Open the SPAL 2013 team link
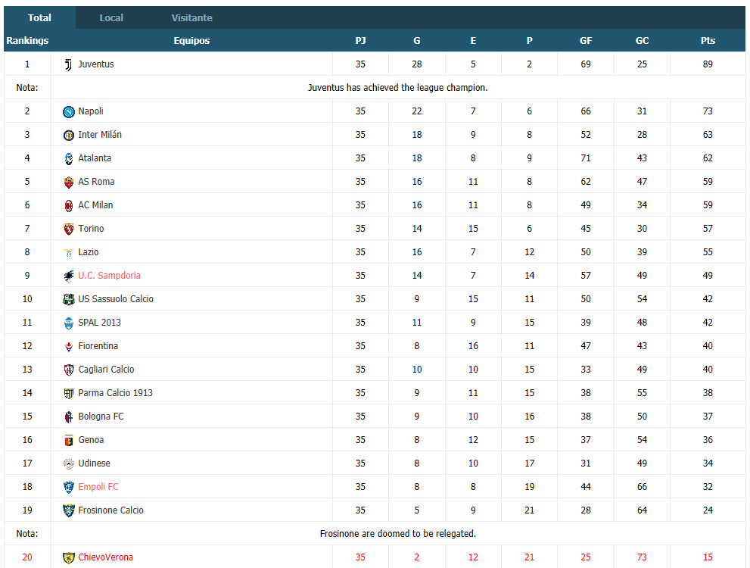The image size is (750, 568). click(x=99, y=322)
